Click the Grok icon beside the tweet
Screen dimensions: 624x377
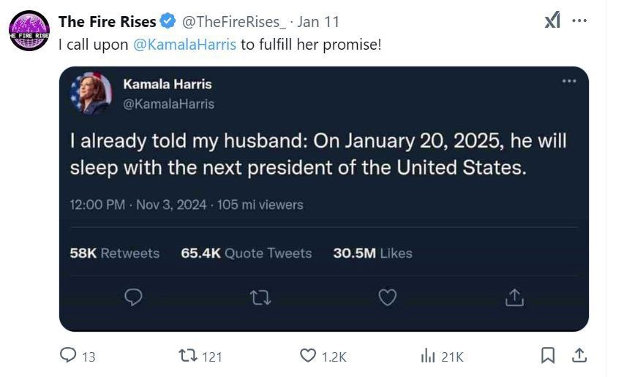(553, 22)
